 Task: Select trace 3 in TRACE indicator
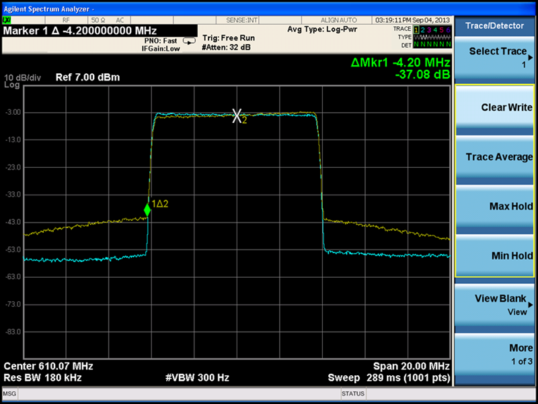point(429,30)
